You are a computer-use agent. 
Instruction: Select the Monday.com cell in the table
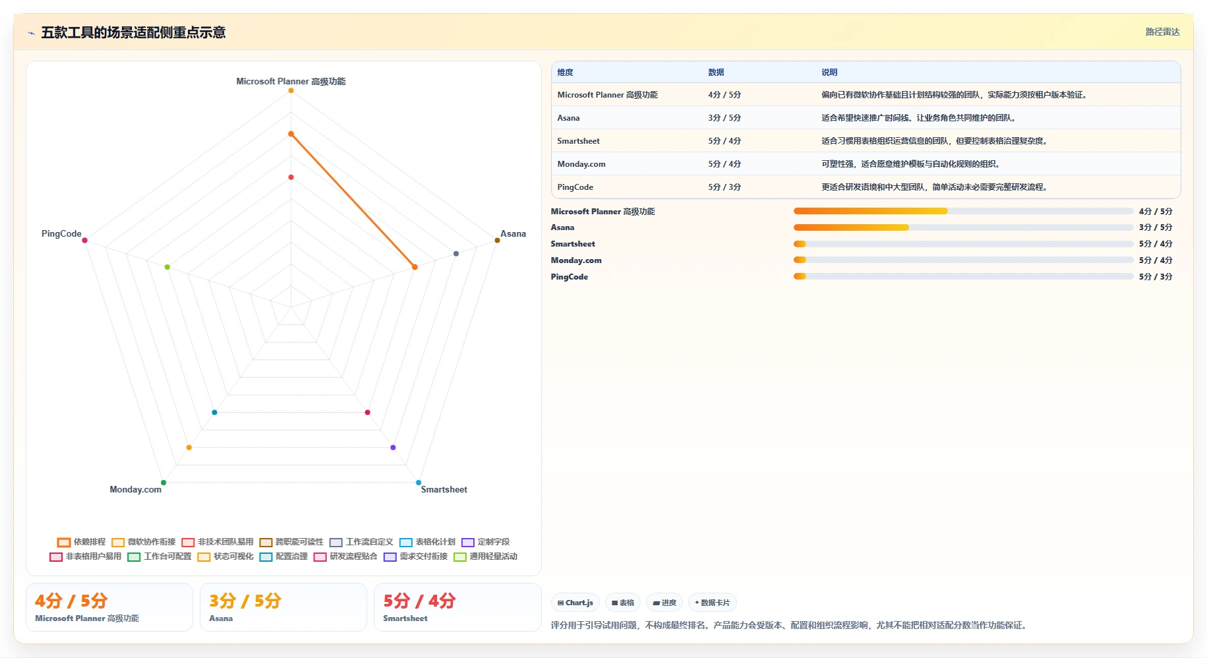(581, 164)
